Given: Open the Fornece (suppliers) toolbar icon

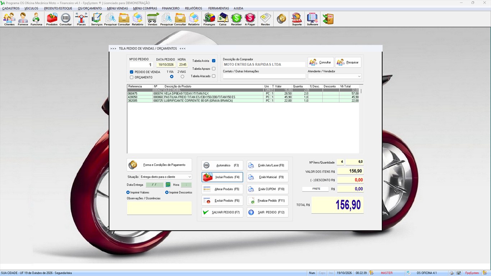Looking at the screenshot, I should [x=23, y=19].
